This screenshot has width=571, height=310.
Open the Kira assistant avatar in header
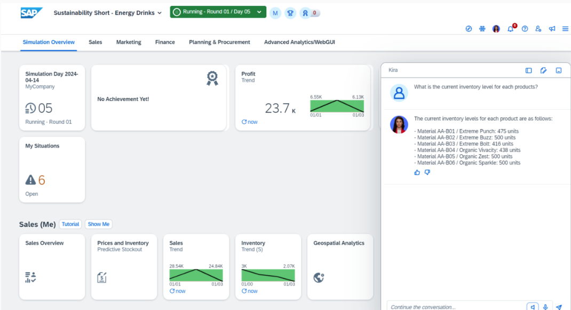coord(496,29)
